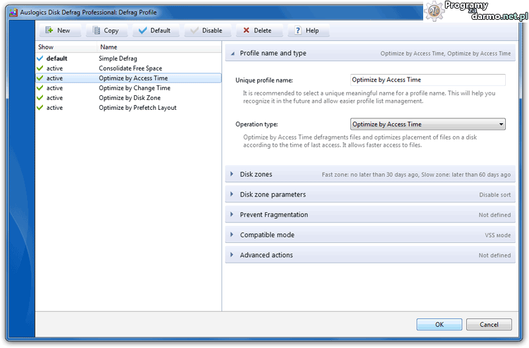Screen dimensions: 529x348
Task: Open Help from the toolbar
Action: (299, 30)
